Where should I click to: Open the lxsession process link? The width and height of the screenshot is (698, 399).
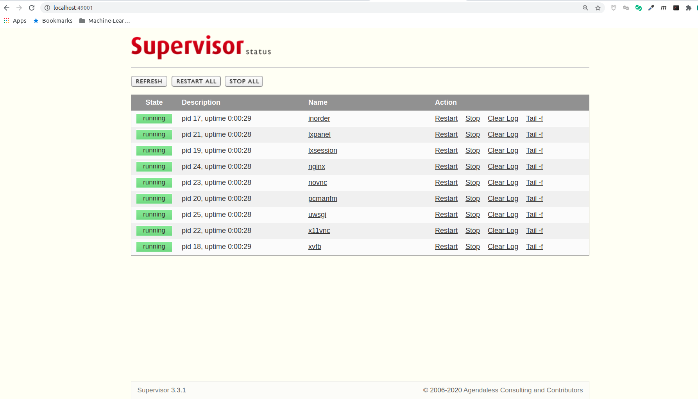323,150
